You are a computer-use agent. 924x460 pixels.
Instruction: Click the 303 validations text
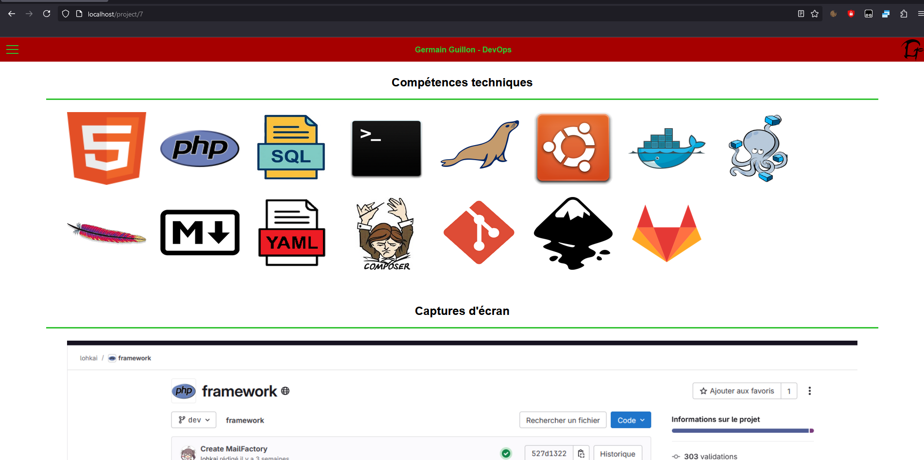(x=710, y=456)
